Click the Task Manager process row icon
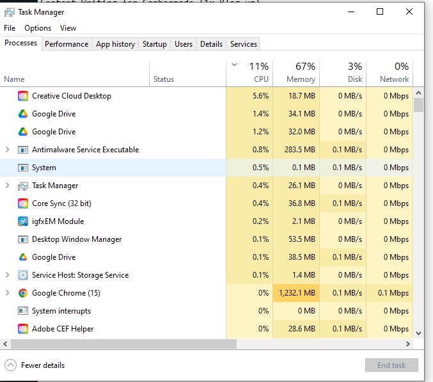 [x=23, y=186]
